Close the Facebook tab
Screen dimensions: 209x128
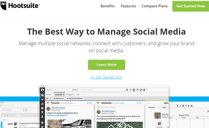click(x=64, y=95)
